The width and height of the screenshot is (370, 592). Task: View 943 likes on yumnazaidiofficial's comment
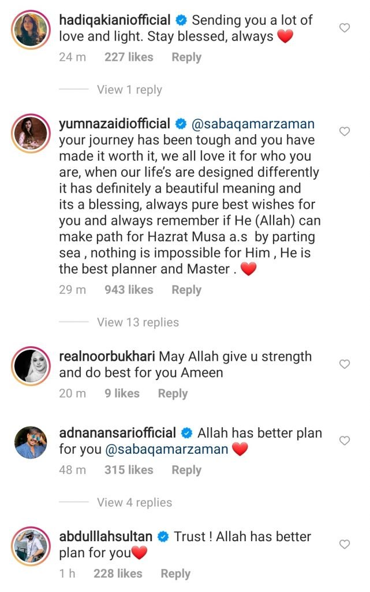coord(129,290)
